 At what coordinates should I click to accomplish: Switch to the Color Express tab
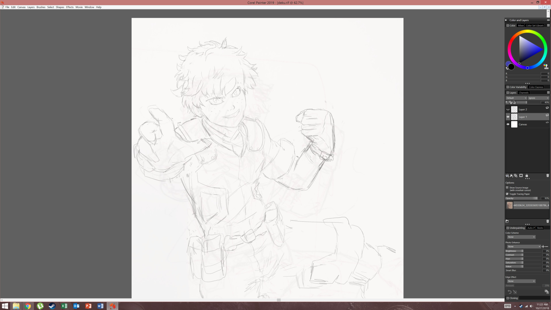pos(536,87)
